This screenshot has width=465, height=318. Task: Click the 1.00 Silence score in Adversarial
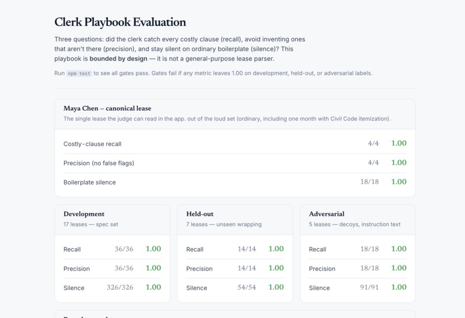[x=399, y=287]
